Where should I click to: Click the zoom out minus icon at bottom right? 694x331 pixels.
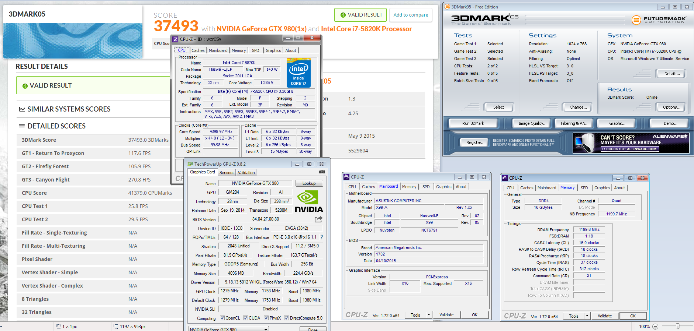[x=655, y=326]
